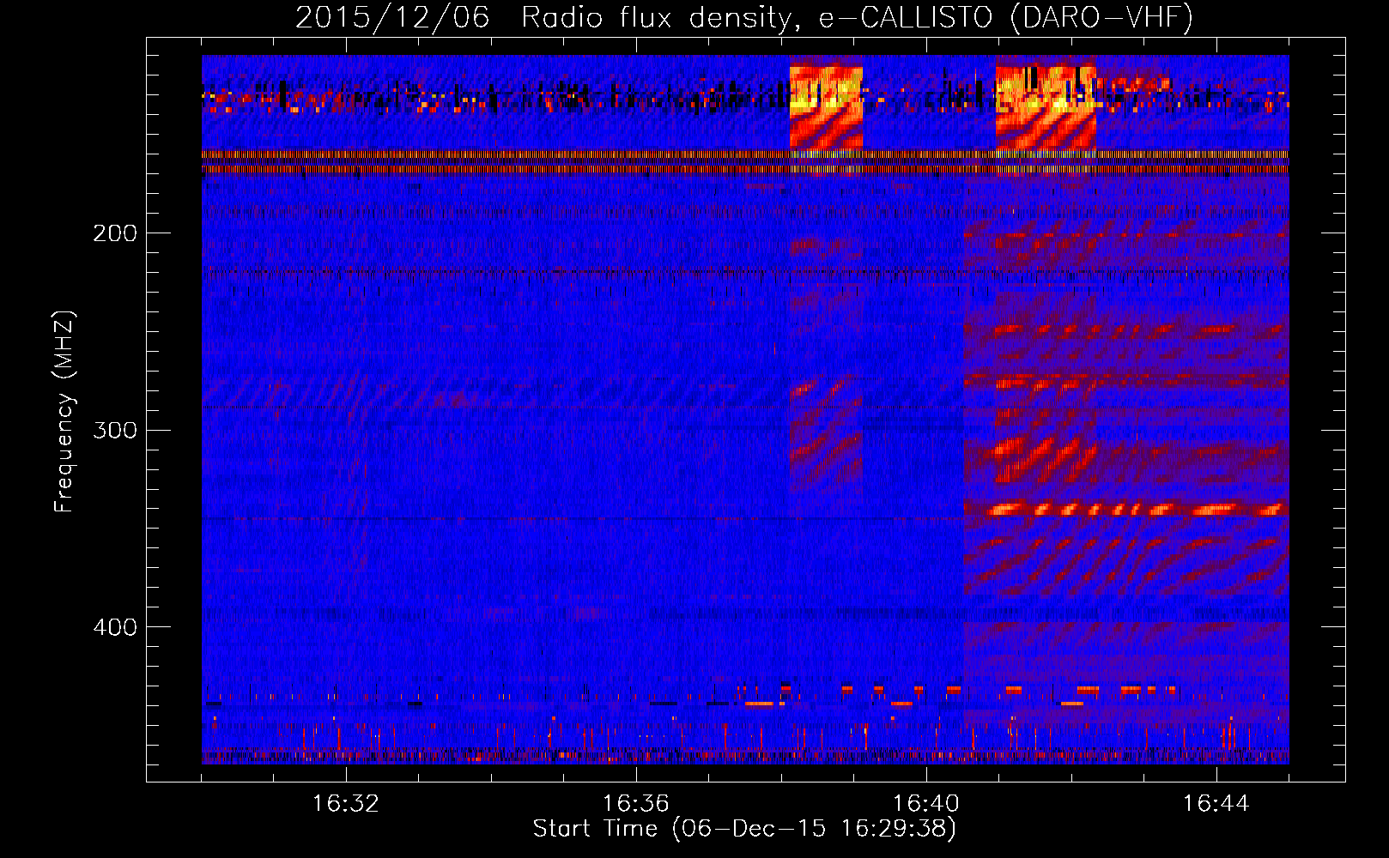Click the 16:44 time tick label
Screen dimensions: 1389x858
(x=1216, y=804)
